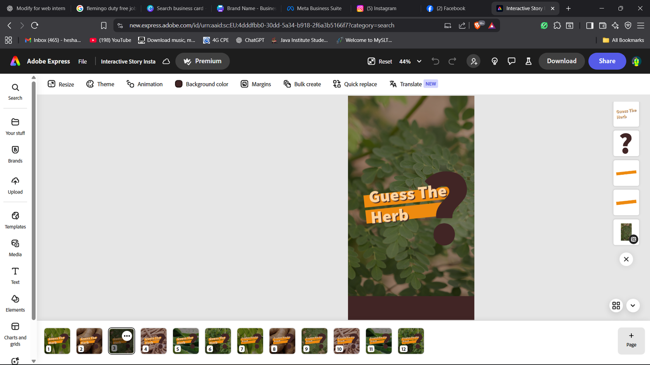This screenshot has width=650, height=365.
Task: Select page 7 thumbnail
Action: 250,341
